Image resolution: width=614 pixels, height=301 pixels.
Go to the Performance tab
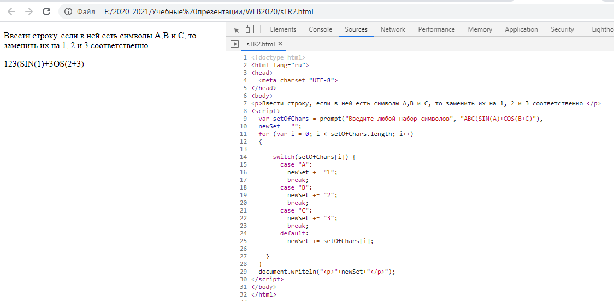436,29
